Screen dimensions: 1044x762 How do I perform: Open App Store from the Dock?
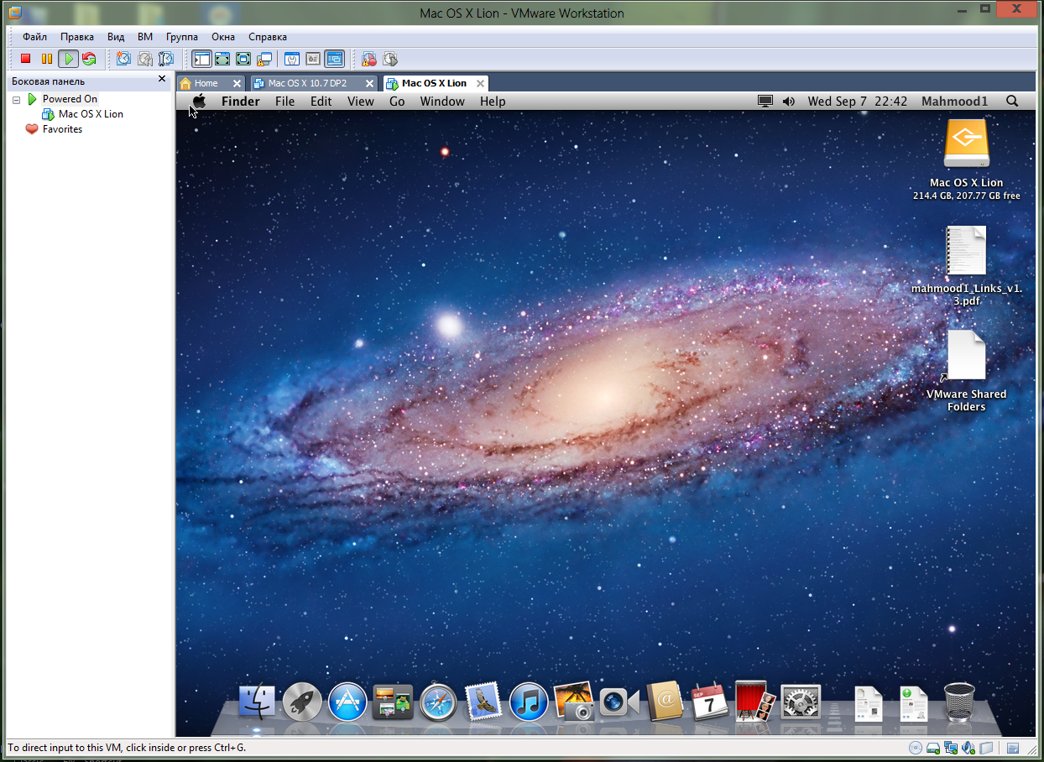(x=347, y=702)
